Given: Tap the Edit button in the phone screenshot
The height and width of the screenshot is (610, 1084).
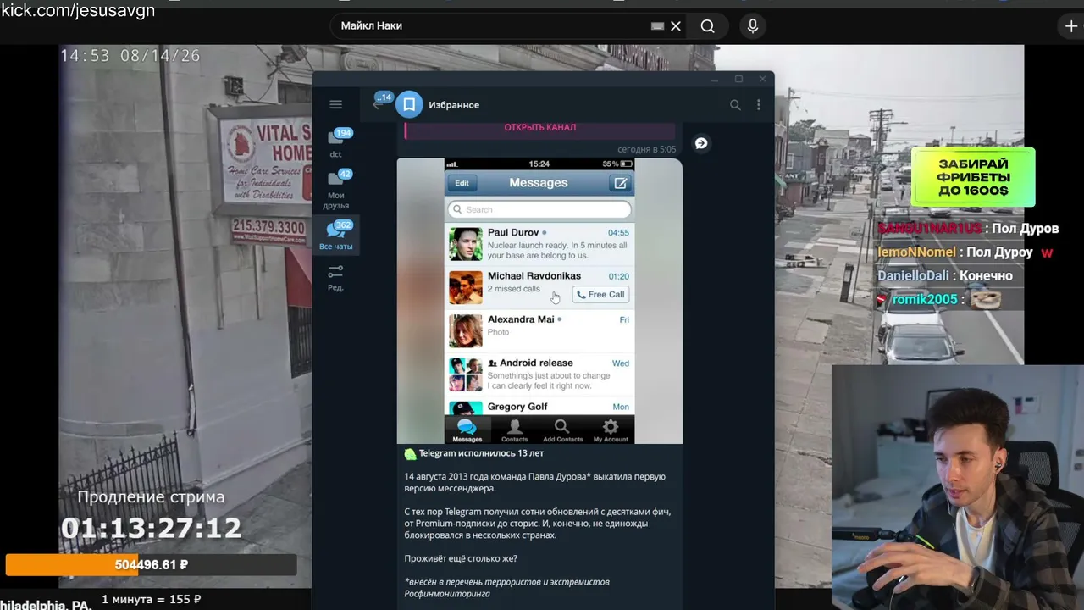Looking at the screenshot, I should coord(462,183).
